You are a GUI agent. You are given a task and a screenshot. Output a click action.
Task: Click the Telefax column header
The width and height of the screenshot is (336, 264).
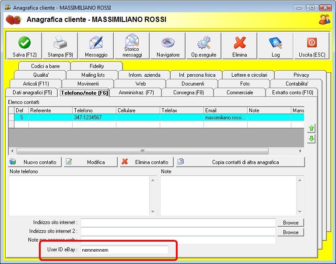pos(182,111)
